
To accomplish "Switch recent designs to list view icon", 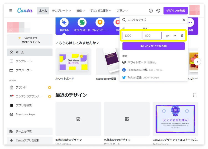I will pos(194,95).
